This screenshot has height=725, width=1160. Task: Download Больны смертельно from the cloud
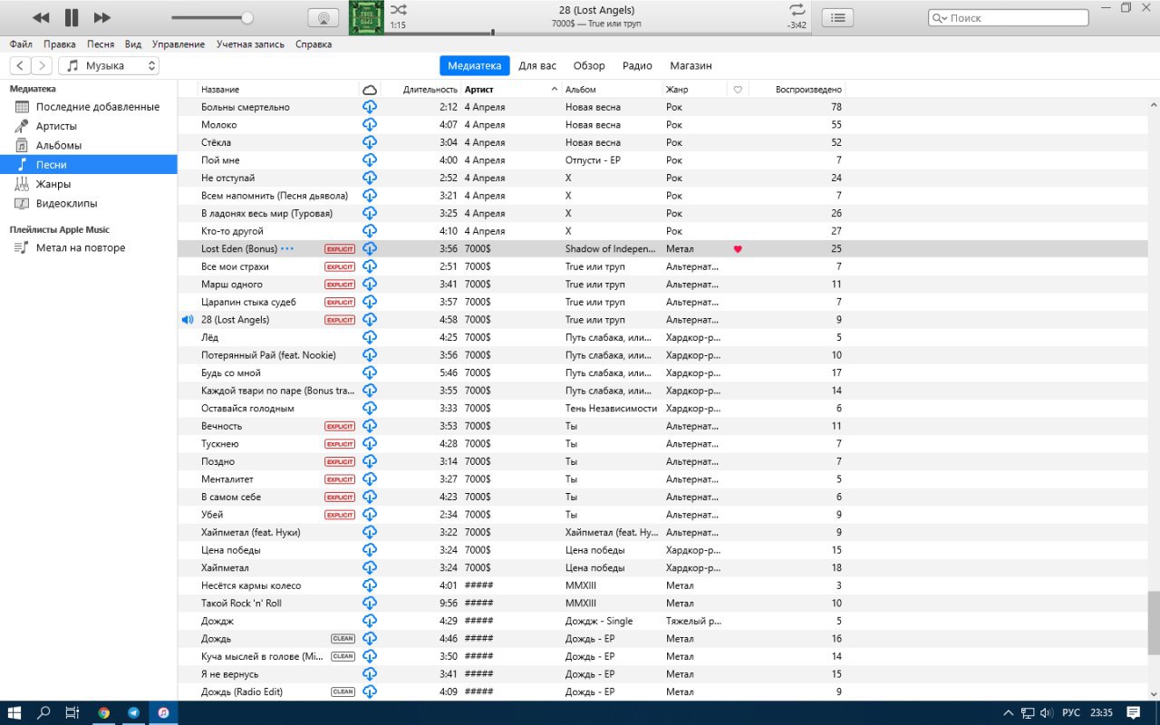370,107
